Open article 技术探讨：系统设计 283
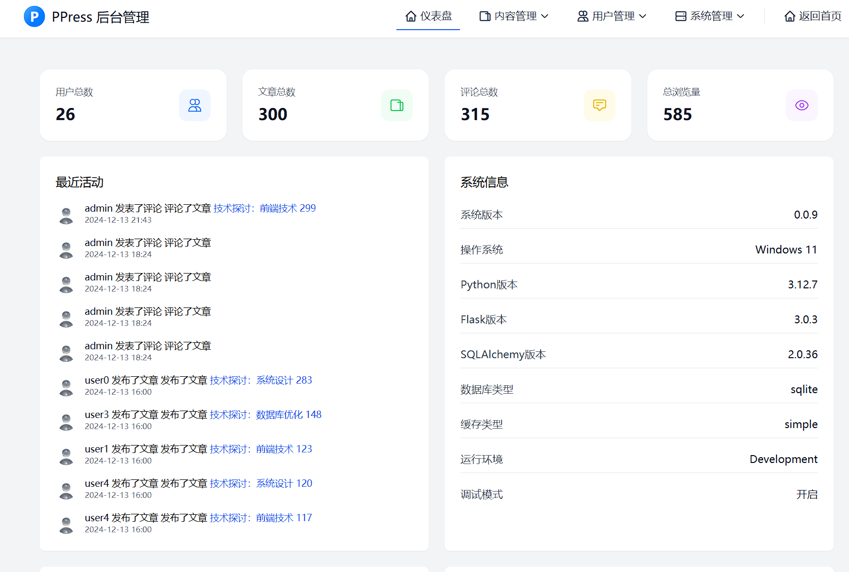Image resolution: width=849 pixels, height=572 pixels. [x=260, y=380]
